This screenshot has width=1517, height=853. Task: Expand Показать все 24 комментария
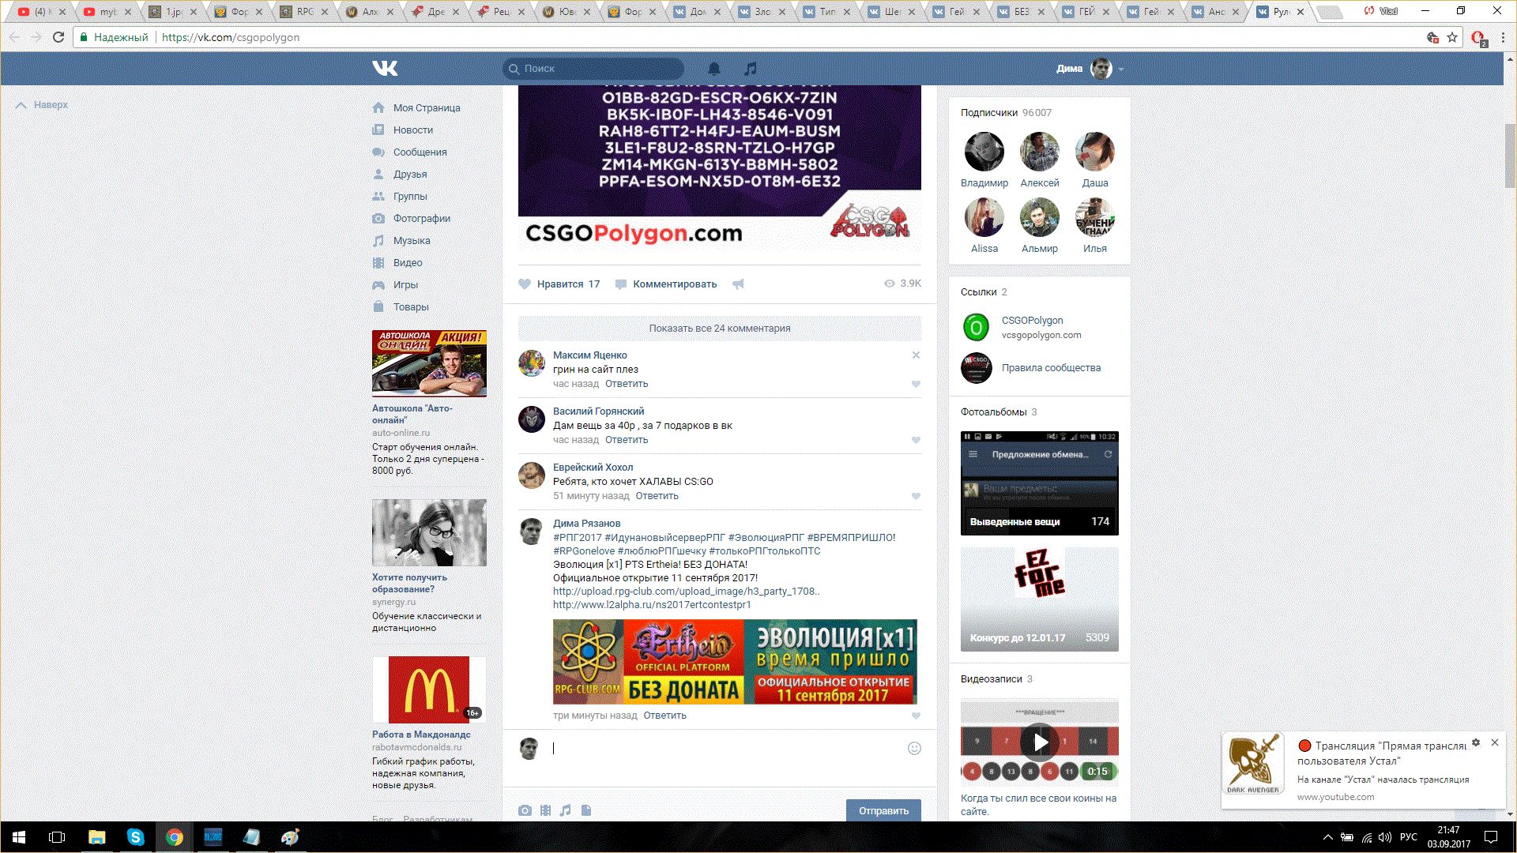pyautogui.click(x=720, y=329)
